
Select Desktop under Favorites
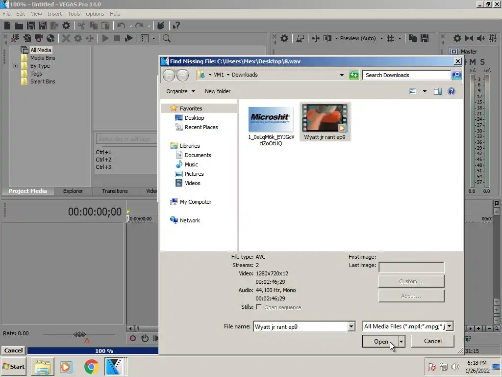point(194,118)
